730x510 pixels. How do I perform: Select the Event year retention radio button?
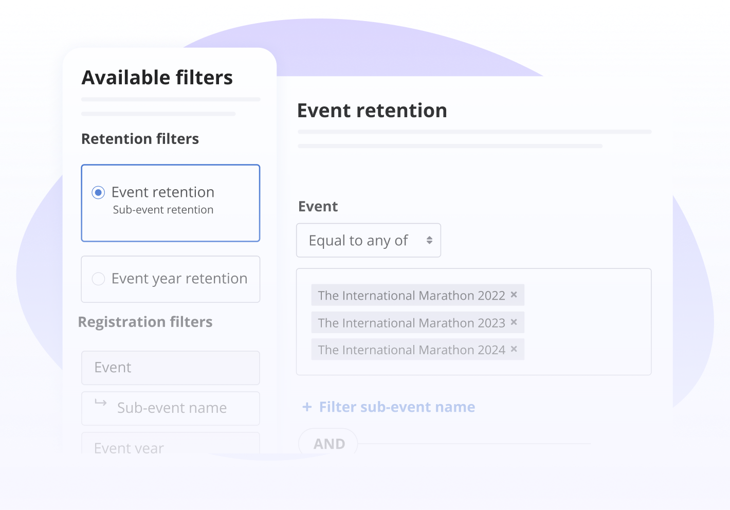coord(98,279)
